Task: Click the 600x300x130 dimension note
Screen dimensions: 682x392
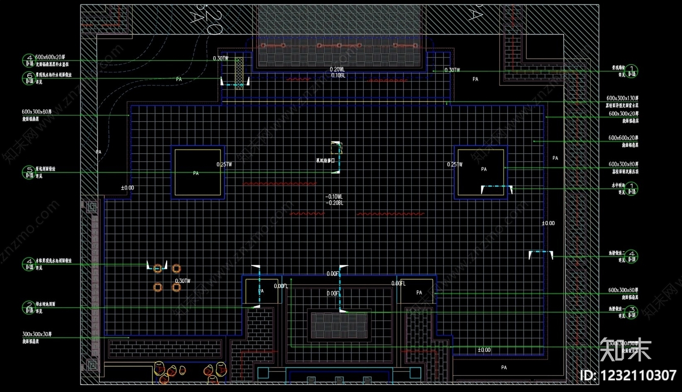Action: coord(622,98)
